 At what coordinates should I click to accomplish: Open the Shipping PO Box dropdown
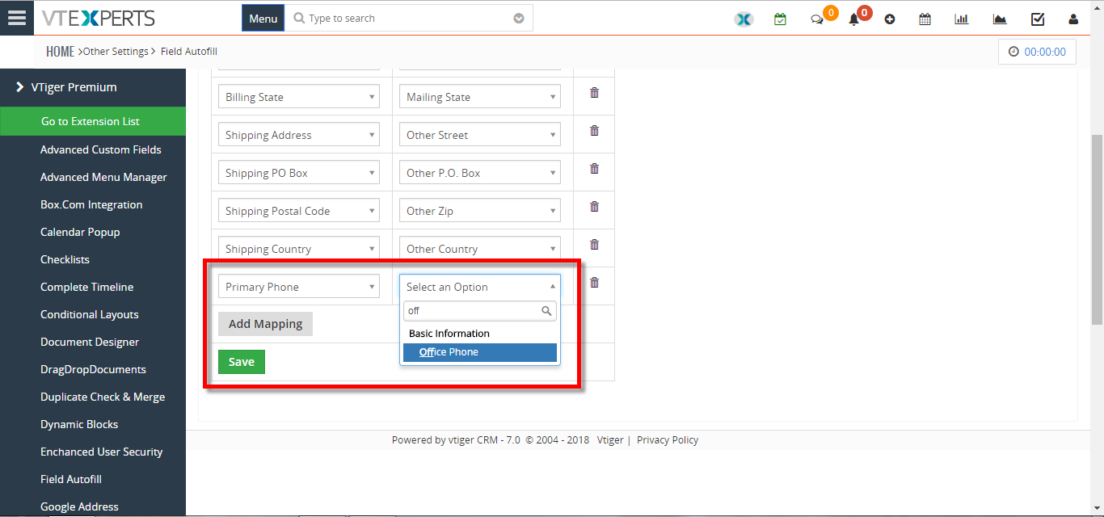coord(299,173)
